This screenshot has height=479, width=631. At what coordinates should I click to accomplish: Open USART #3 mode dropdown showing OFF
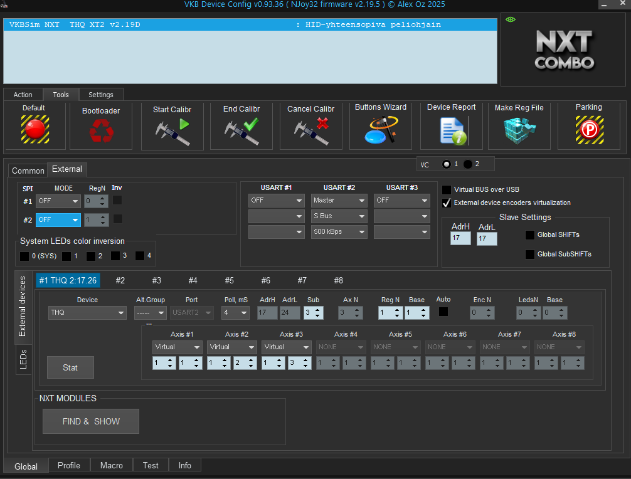(401, 200)
